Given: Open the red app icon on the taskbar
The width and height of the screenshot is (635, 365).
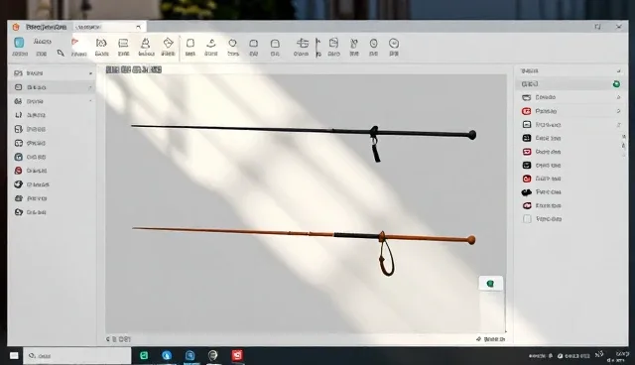Looking at the screenshot, I should click(x=237, y=355).
